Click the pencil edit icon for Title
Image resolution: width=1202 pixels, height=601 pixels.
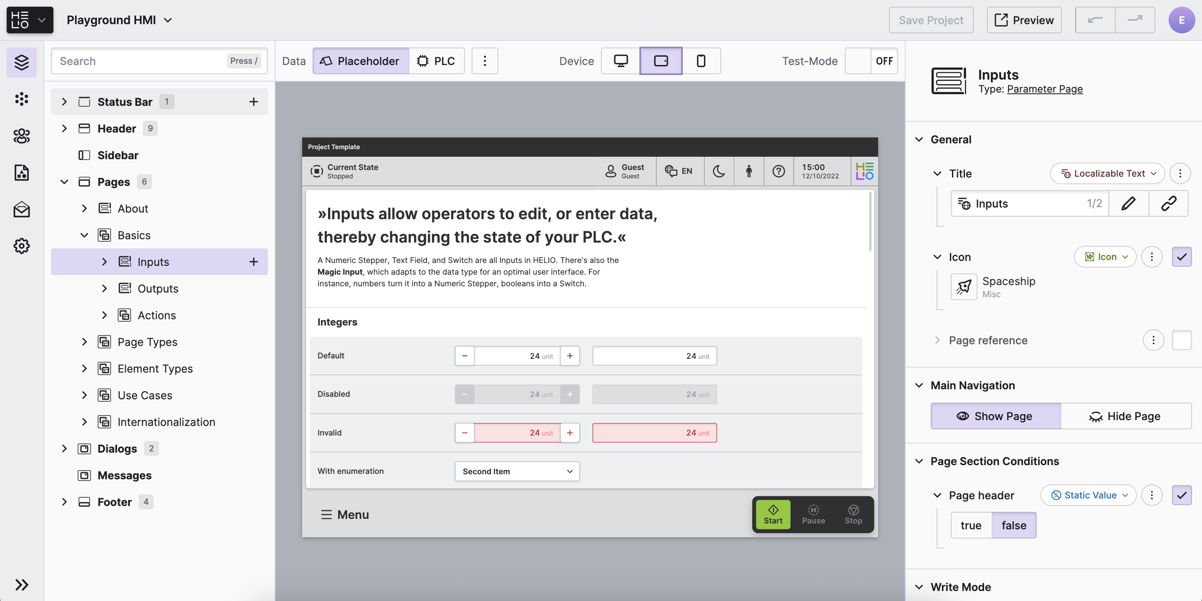coord(1128,203)
